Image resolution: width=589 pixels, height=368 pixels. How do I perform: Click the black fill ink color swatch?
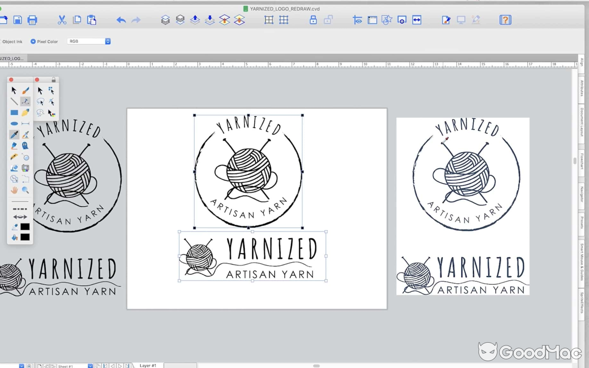[25, 237]
